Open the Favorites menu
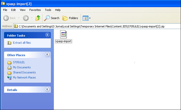Image resolution: width=181 pixels, height=110 pixels. (35, 10)
